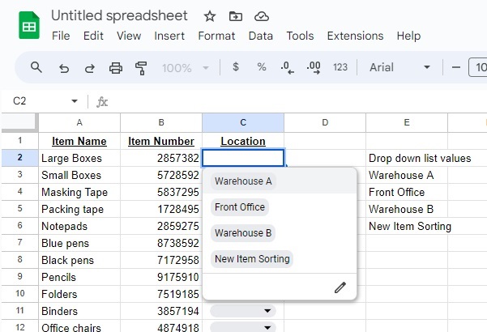The height and width of the screenshot is (332, 487).
Task: Open the zoom 100% dropdown
Action: pos(185,68)
